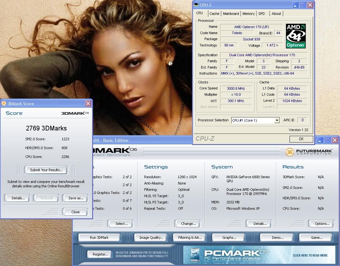340x266 pixels.
Task: Click the Register button
Action: 100,254
